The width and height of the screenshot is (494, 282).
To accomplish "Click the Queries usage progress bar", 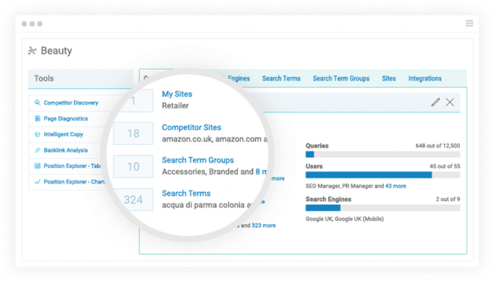I will [383, 154].
